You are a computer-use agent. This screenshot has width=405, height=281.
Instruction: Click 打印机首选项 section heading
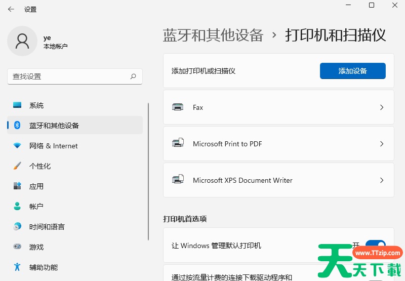[185, 219]
